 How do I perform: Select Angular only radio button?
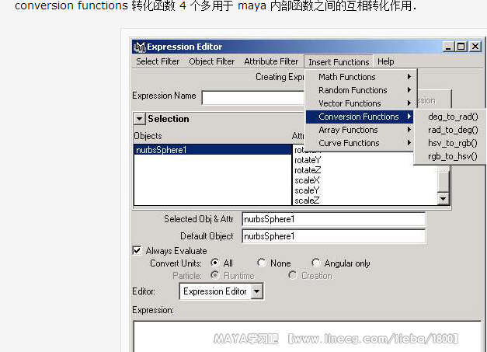[x=316, y=263]
